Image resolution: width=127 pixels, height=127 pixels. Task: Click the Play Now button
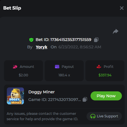(106, 96)
